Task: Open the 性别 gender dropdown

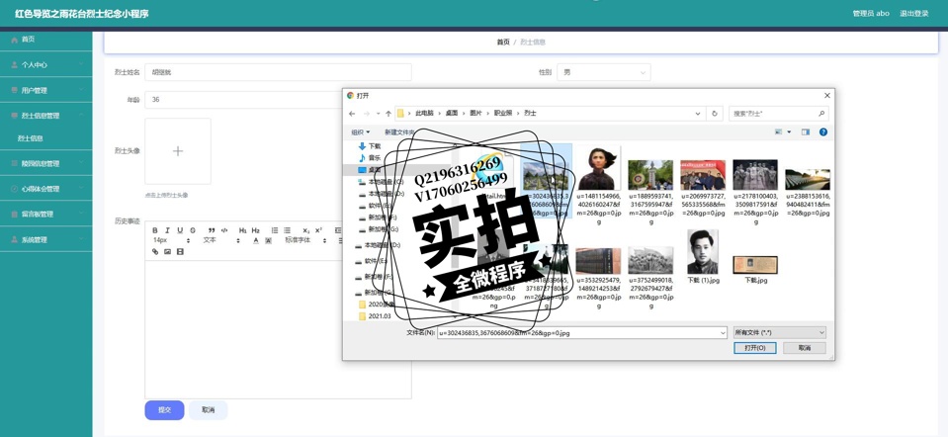Action: pyautogui.click(x=603, y=72)
